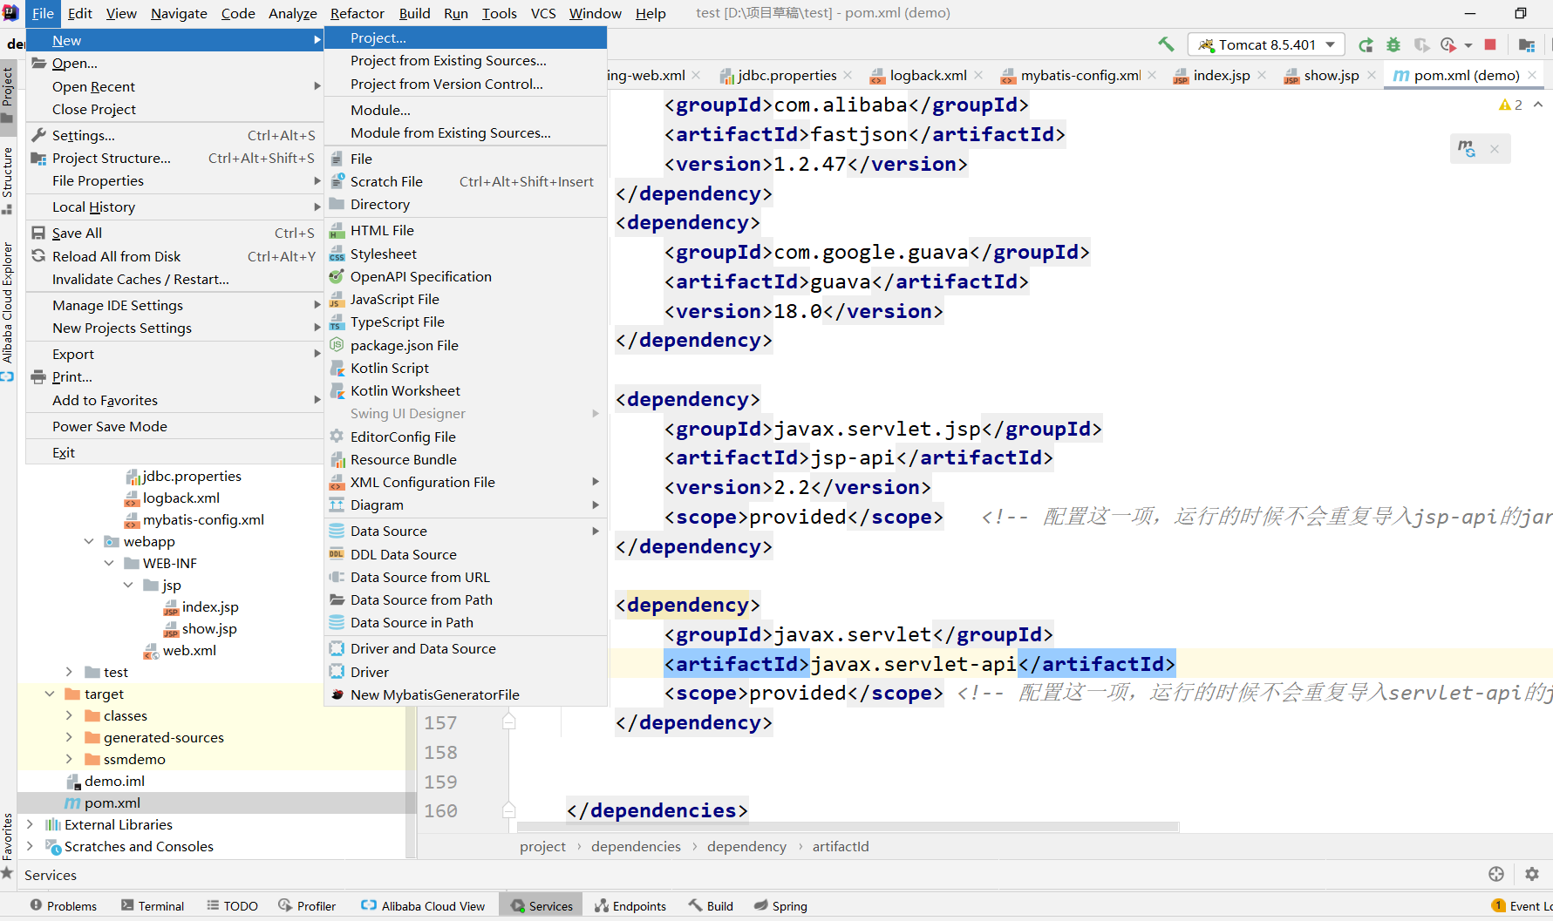This screenshot has height=921, width=1553.
Task: Create a new Scratch File
Action: point(466,181)
